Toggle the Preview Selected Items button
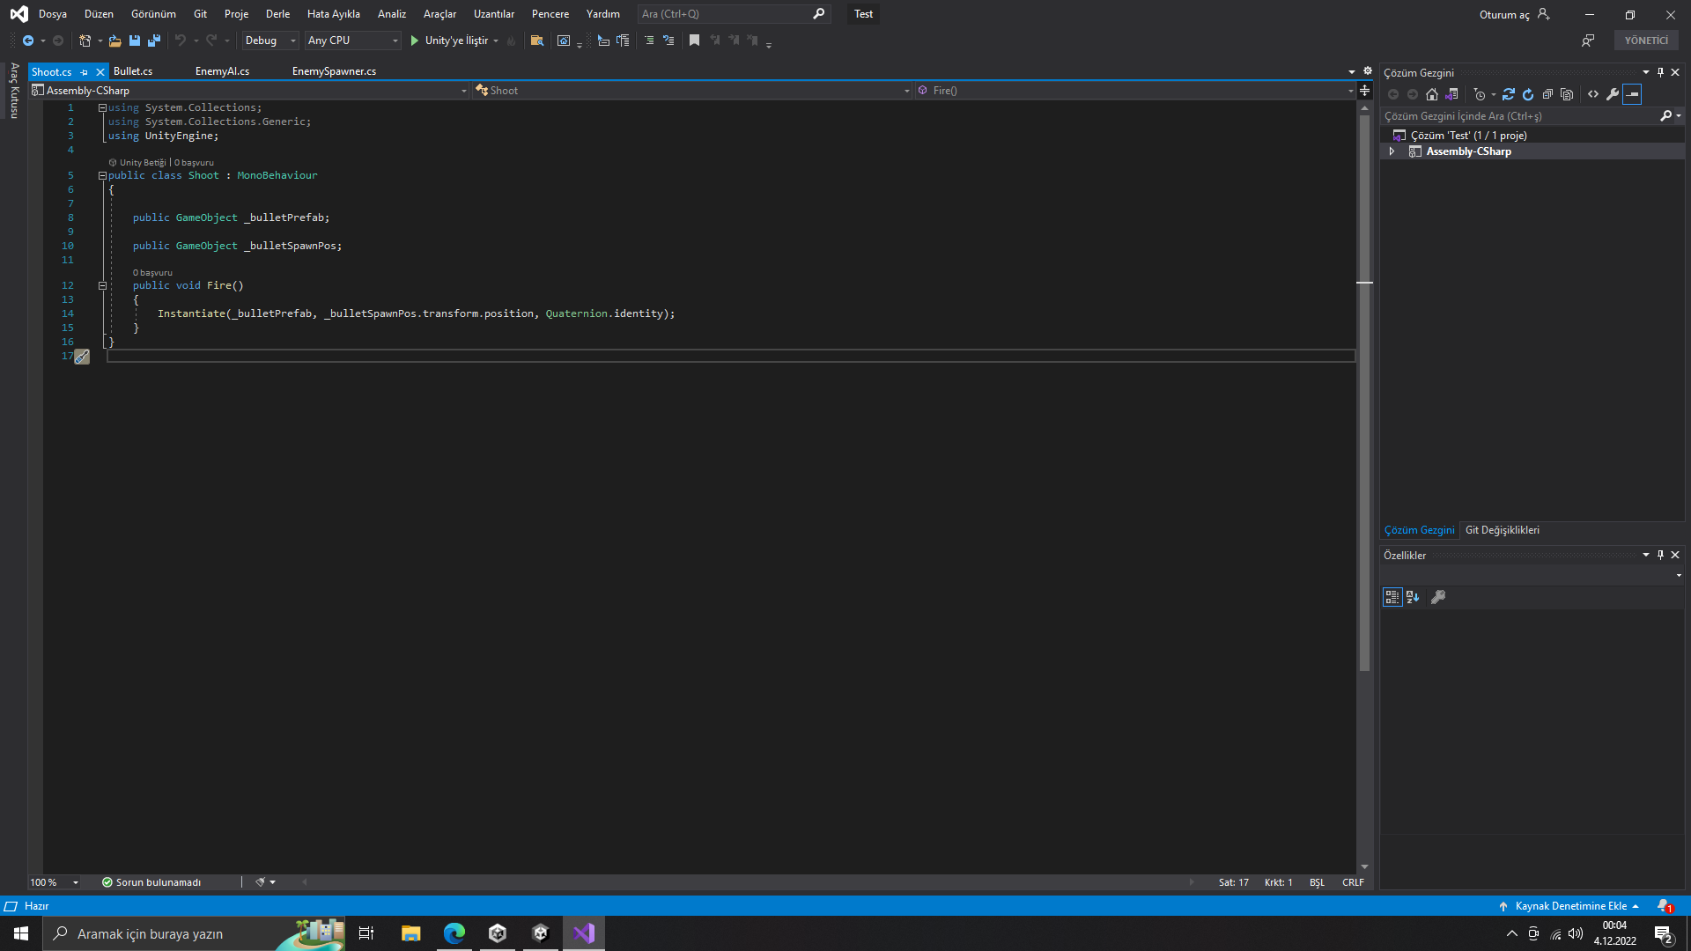The height and width of the screenshot is (951, 1691). tap(1632, 94)
